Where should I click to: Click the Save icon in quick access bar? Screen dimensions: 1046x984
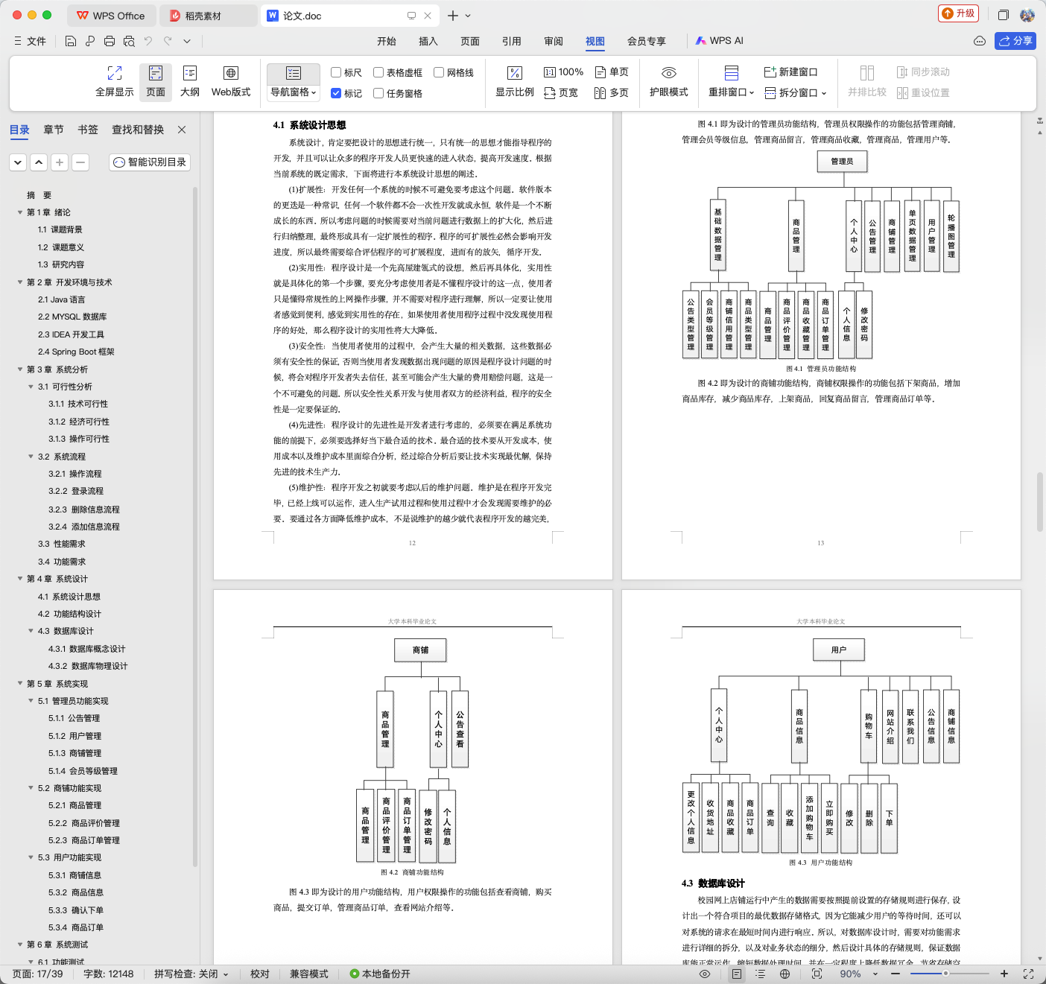pos(71,41)
